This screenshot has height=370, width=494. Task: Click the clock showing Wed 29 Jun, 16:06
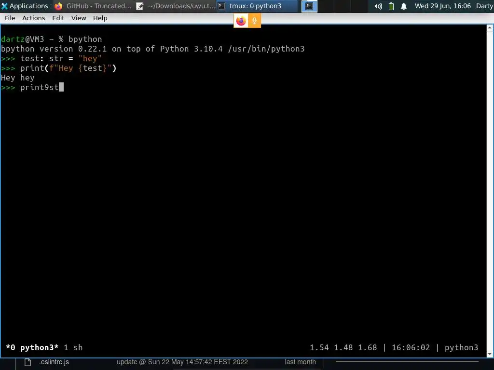[443, 6]
